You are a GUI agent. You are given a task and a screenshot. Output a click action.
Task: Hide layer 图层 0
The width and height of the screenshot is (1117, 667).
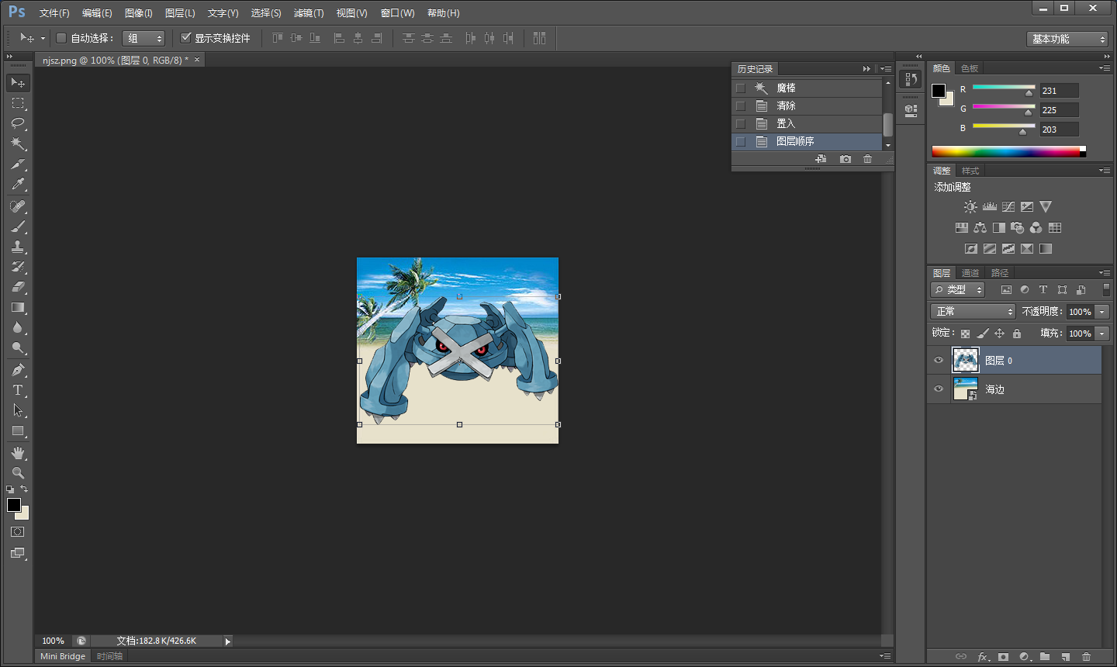click(939, 360)
